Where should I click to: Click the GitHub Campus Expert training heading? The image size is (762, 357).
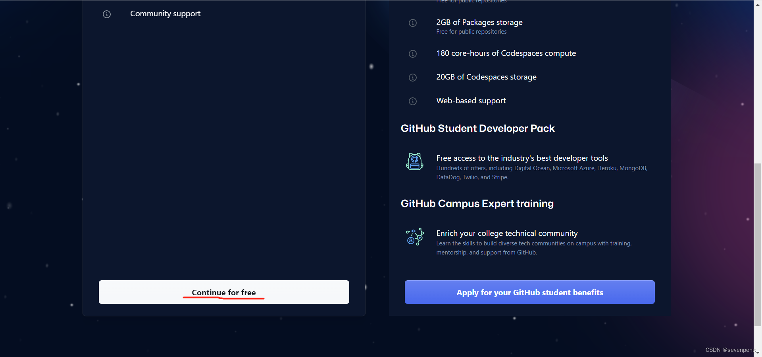pos(477,203)
